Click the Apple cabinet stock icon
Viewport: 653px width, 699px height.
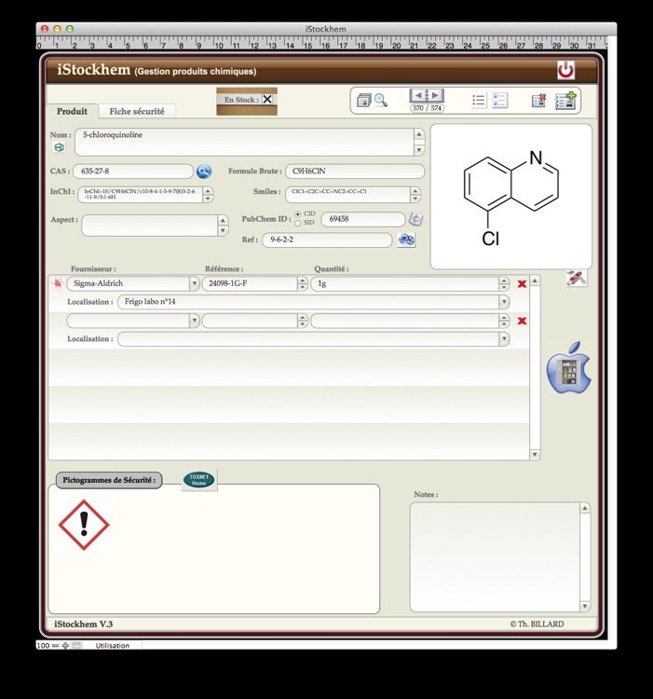coord(569,368)
